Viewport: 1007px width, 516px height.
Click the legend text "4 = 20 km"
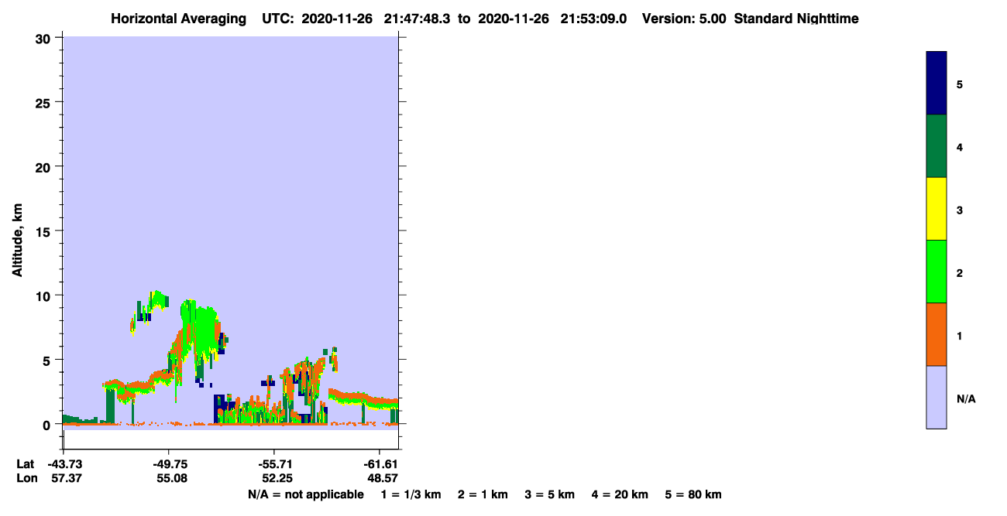coord(620,495)
